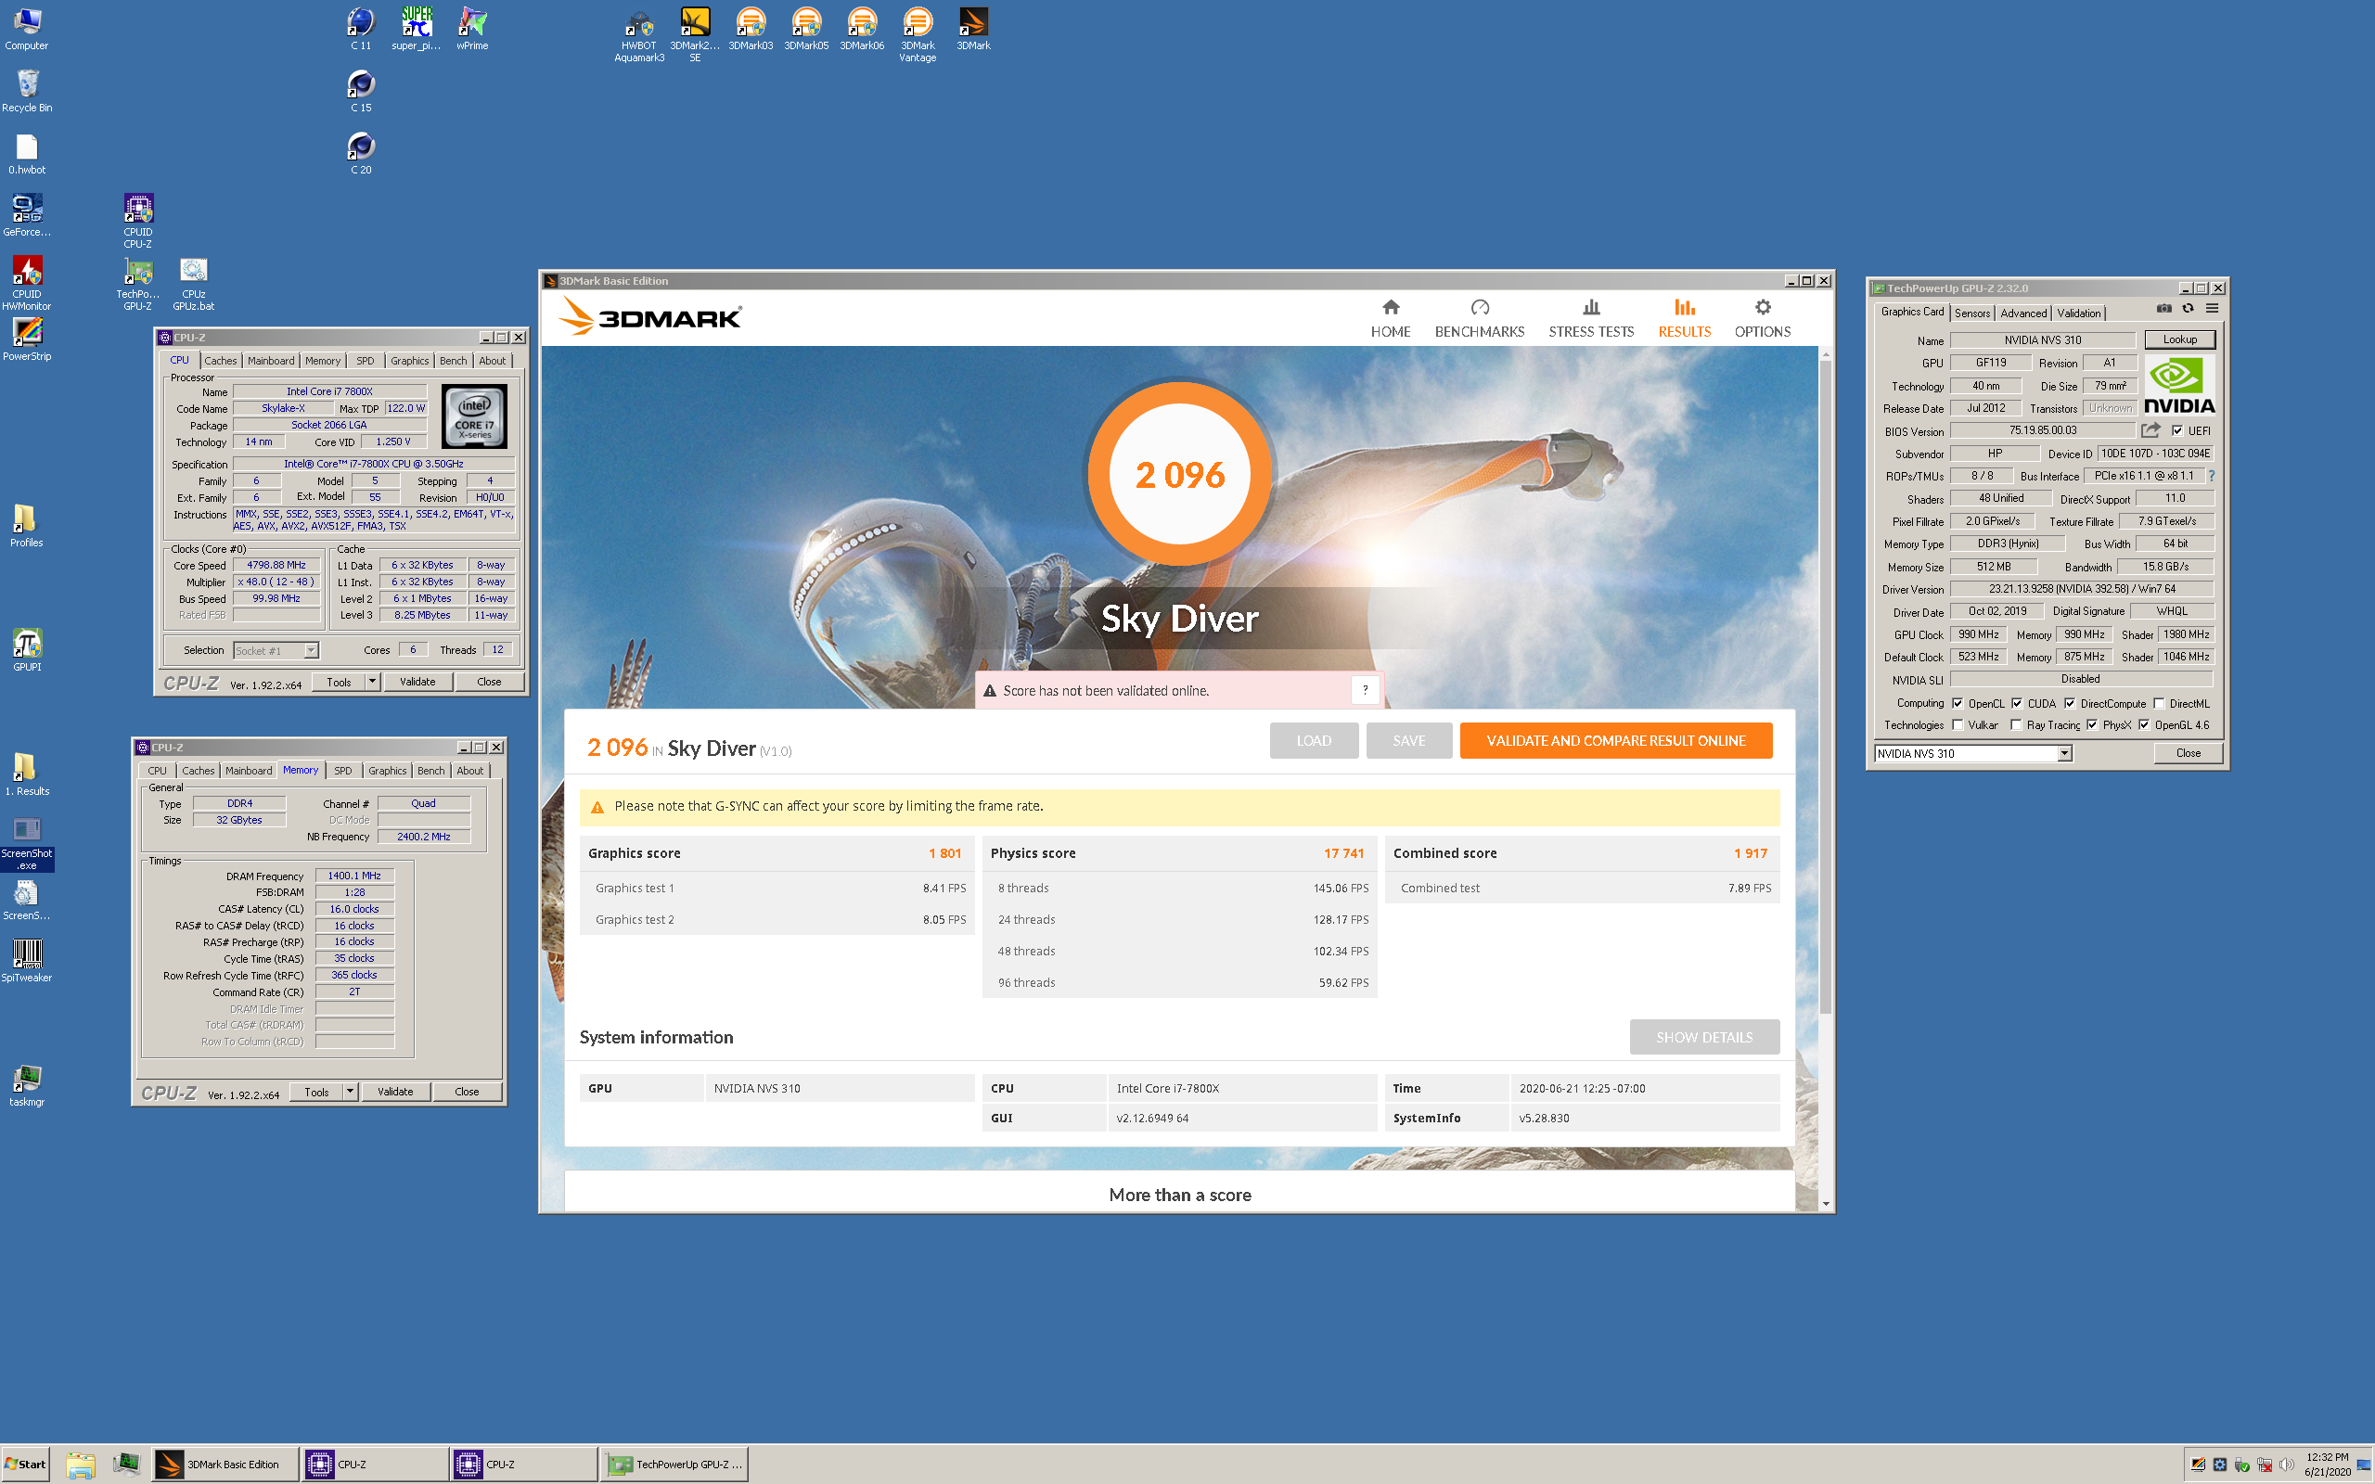Image resolution: width=2375 pixels, height=1484 pixels.
Task: Click the 3DMark vertical scrollbar thumb
Action: tap(1825, 687)
